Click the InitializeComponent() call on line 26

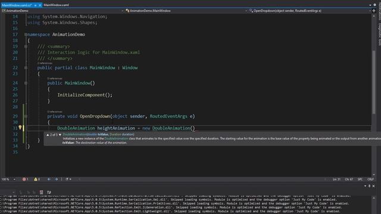coord(85,95)
